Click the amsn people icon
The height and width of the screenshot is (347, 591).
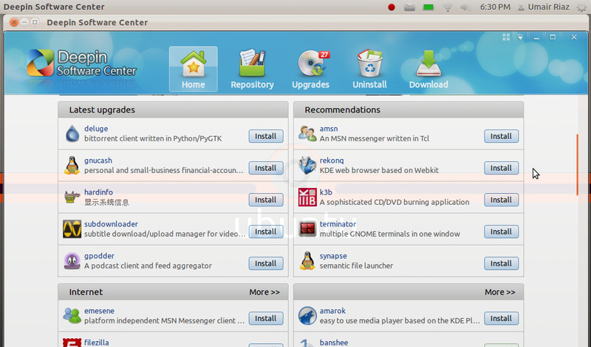(x=307, y=134)
